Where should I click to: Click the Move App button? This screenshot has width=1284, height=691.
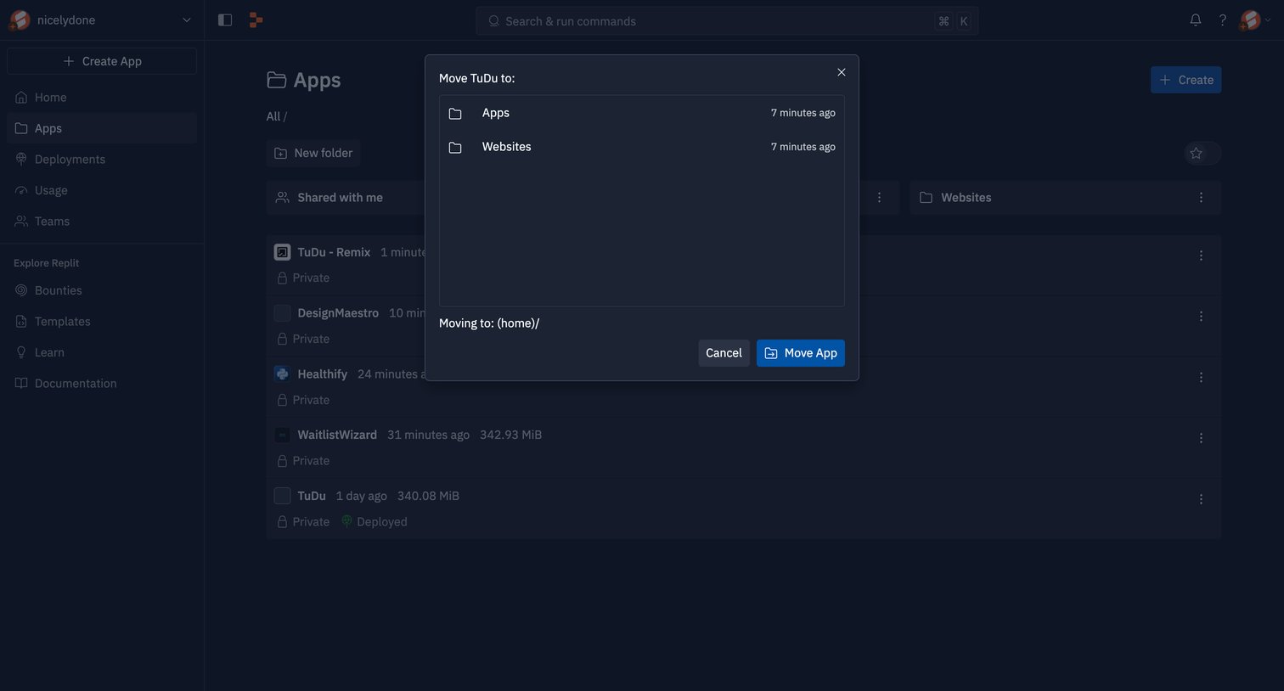click(801, 353)
